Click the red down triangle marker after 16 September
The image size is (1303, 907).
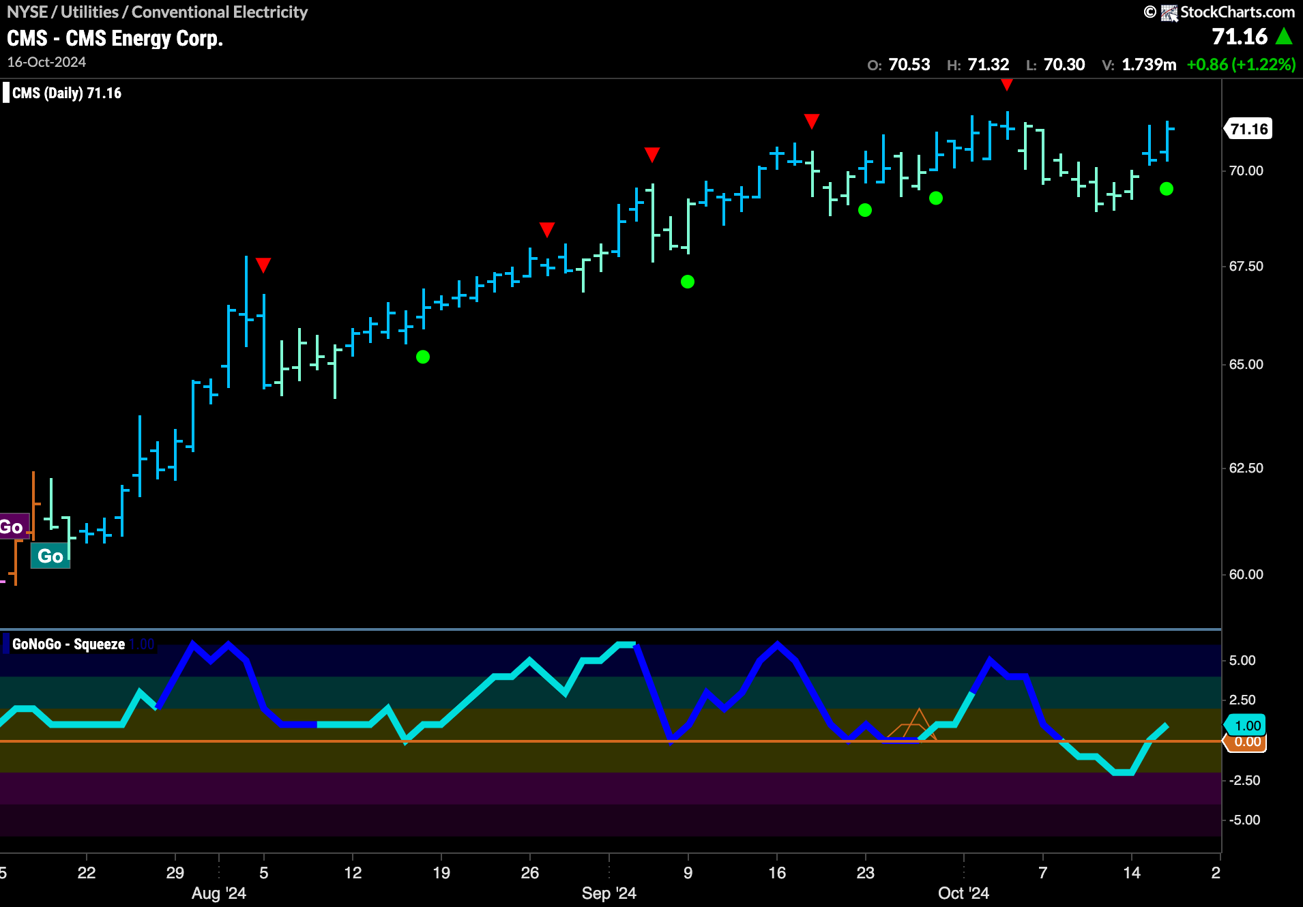(x=811, y=121)
